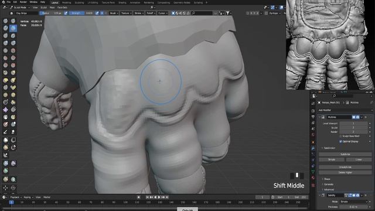This screenshot has height=211, width=375.
Task: Click the Simple subdivide button
Action: (332, 159)
